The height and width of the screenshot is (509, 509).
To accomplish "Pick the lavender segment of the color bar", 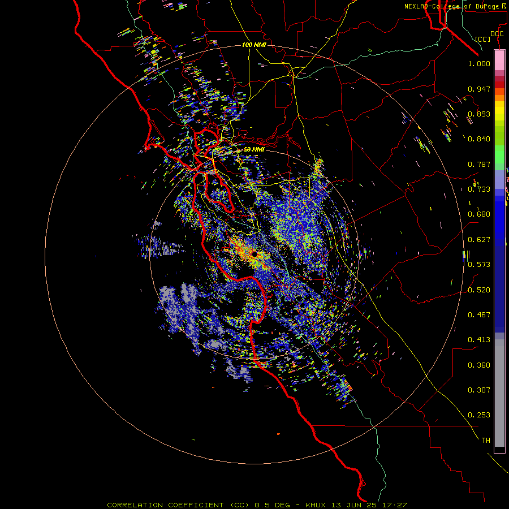I will [499, 179].
